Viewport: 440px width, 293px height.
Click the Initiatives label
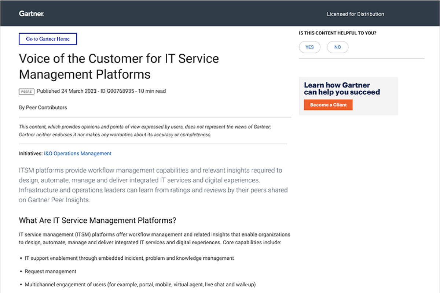(31, 153)
